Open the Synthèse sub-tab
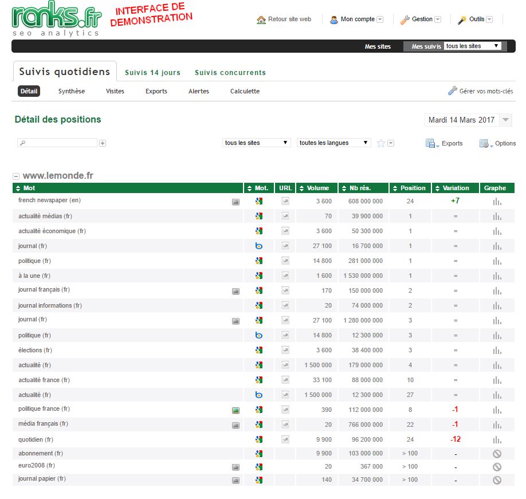The height and width of the screenshot is (499, 526). click(72, 91)
